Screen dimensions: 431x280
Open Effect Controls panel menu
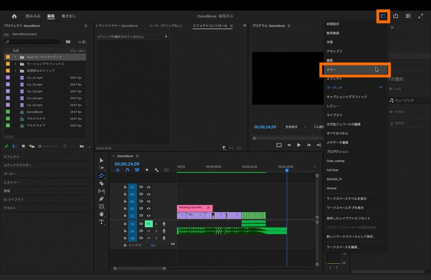[231, 26]
